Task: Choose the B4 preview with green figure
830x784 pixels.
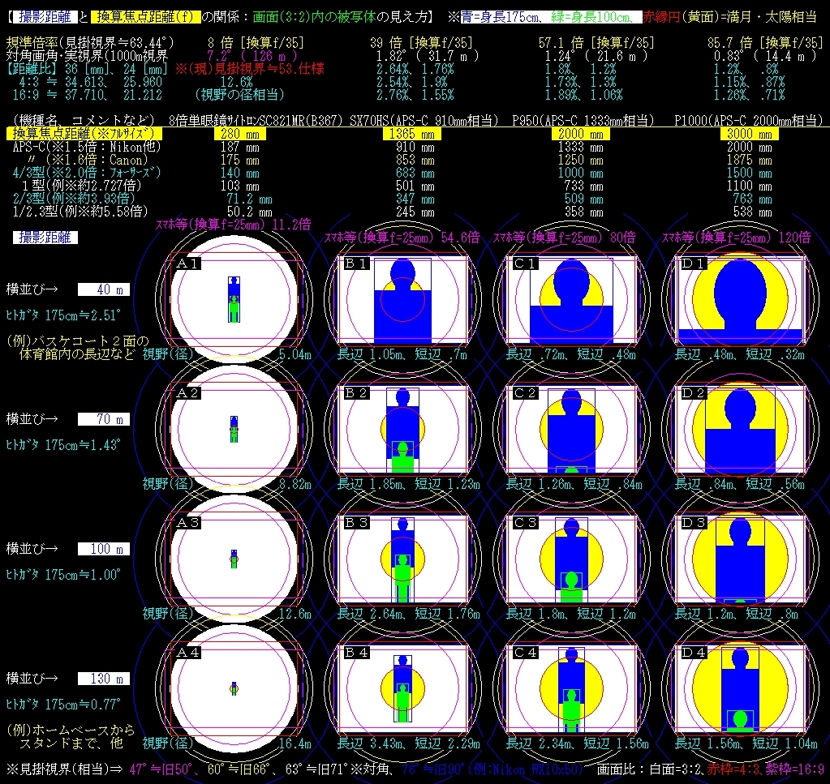Action: click(402, 688)
